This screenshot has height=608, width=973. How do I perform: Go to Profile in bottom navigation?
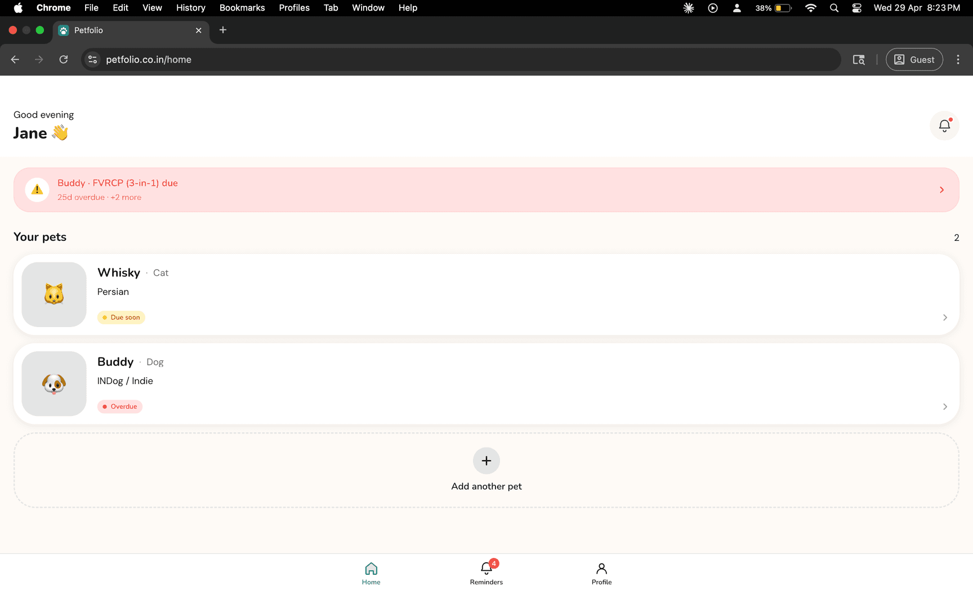(601, 574)
